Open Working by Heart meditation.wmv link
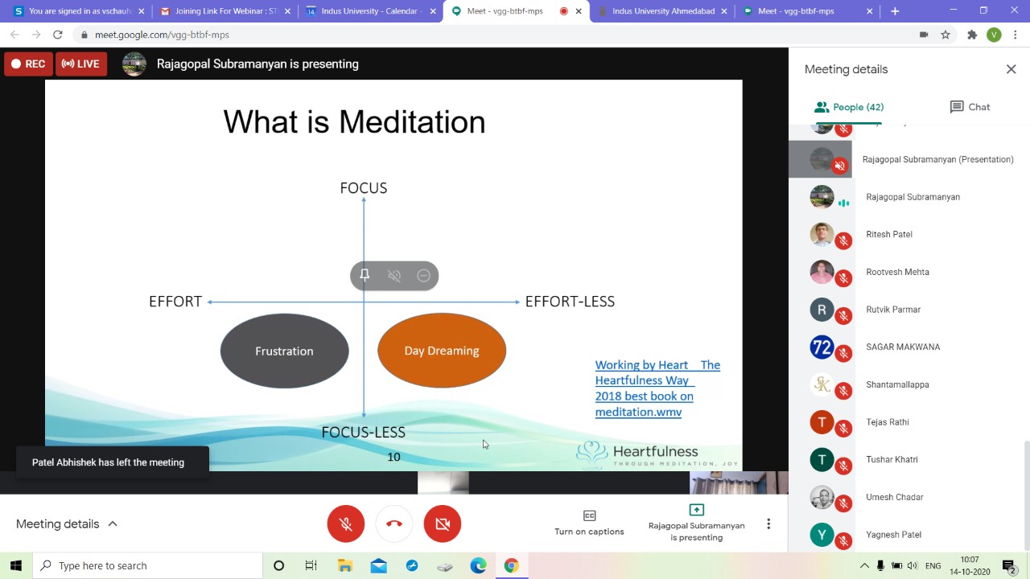The height and width of the screenshot is (579, 1030). pos(657,388)
